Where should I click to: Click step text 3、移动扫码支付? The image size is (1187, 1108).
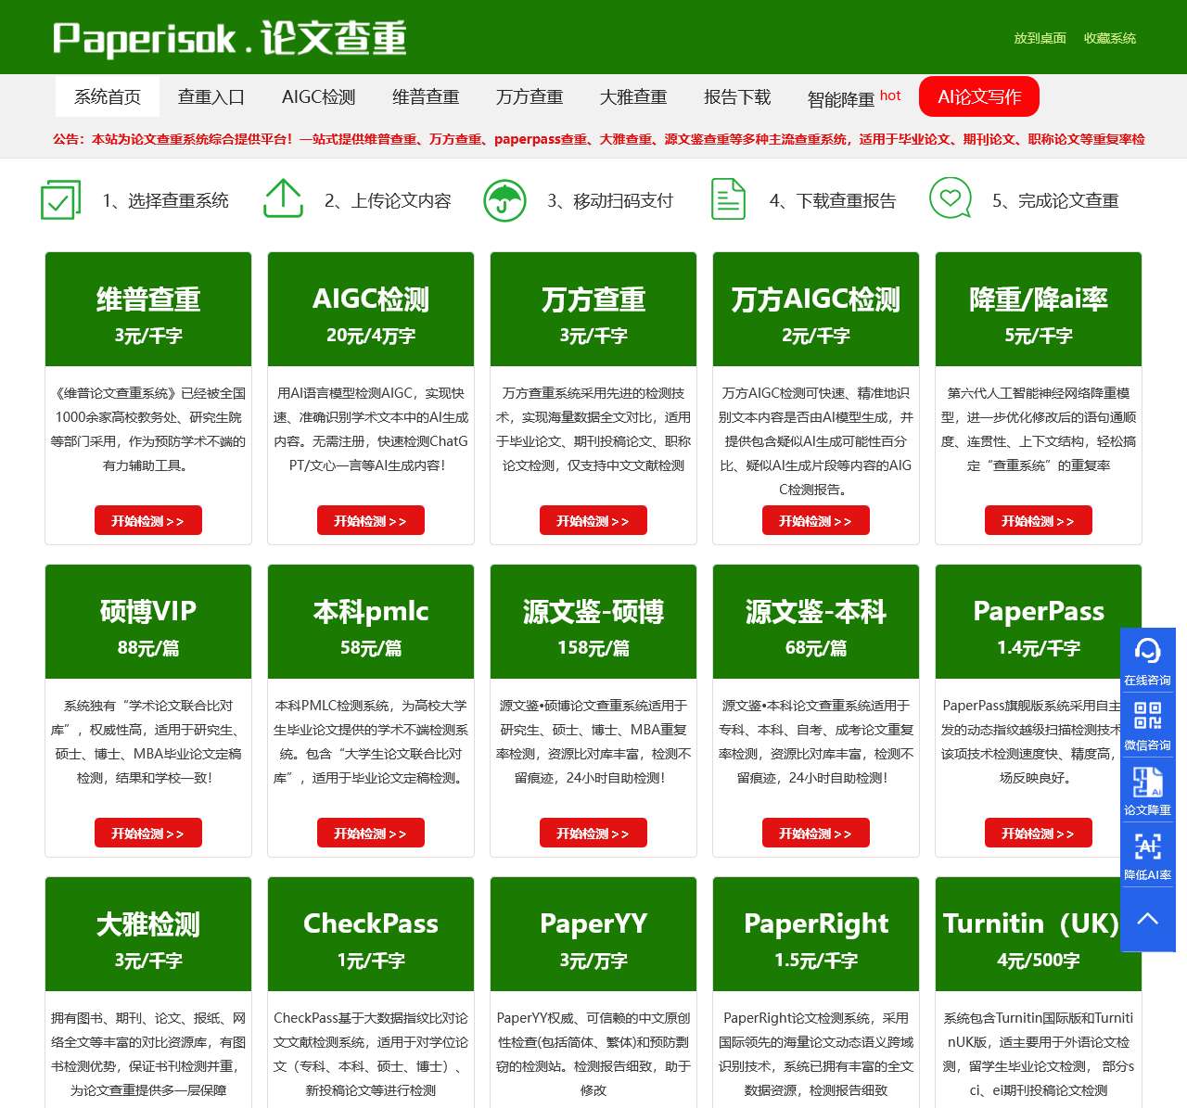tap(610, 200)
